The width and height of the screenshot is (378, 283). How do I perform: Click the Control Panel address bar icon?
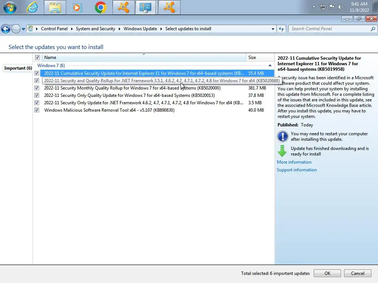pyautogui.click(x=30, y=29)
